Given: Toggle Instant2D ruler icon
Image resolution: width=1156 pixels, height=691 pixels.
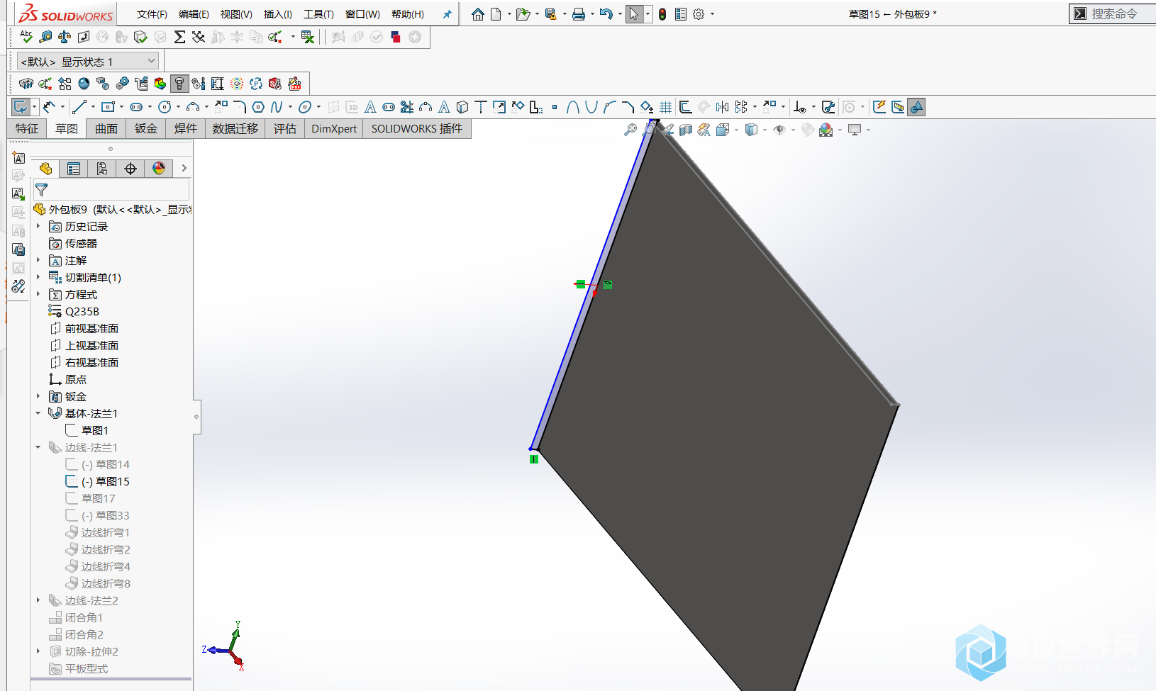Looking at the screenshot, I should 898,107.
